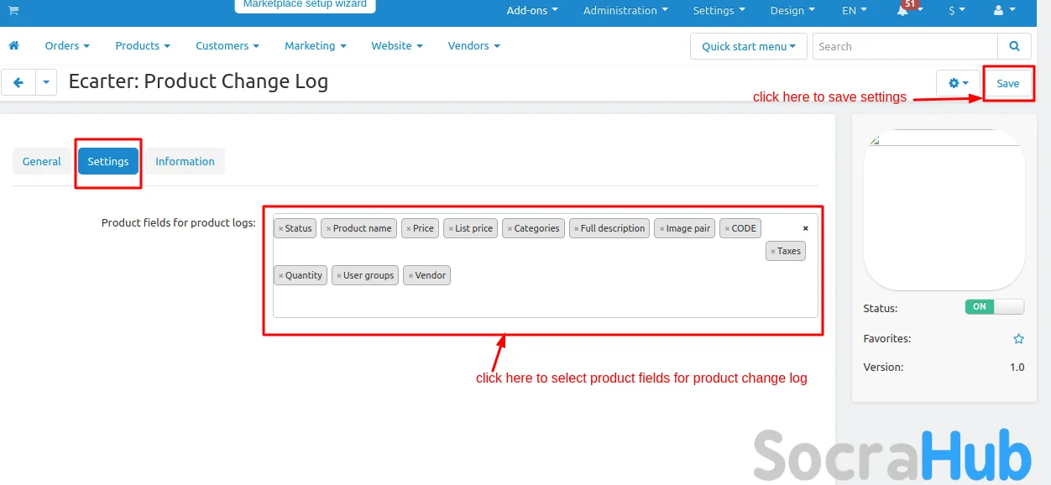Click the shopping cart storefront icon
1051x485 pixels.
coord(13,10)
